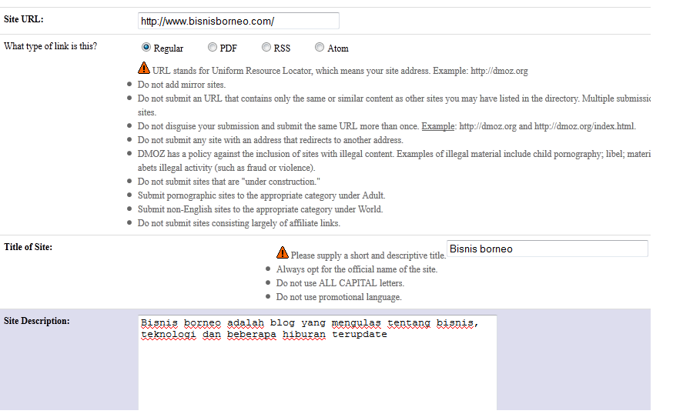Click 'Do not use ALL CAPITAL letters.' text
This screenshot has width=673, height=414.
tap(340, 283)
